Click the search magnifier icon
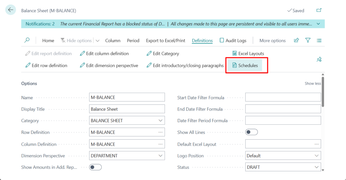 click(x=27, y=40)
